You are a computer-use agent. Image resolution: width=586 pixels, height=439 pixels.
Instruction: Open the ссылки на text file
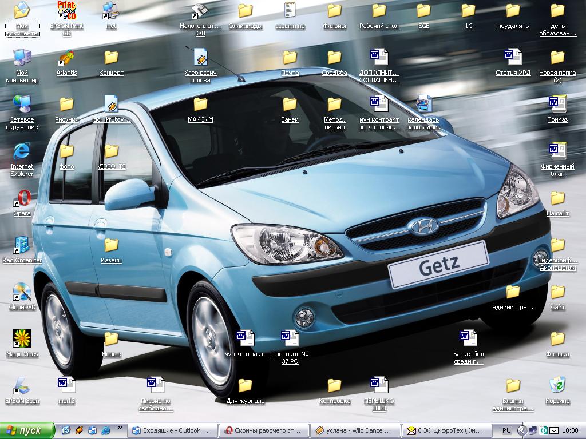(x=290, y=15)
